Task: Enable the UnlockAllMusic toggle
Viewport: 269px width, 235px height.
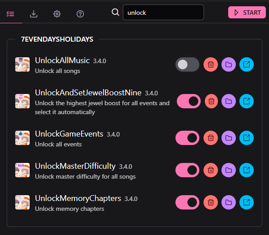Action: pyautogui.click(x=187, y=64)
